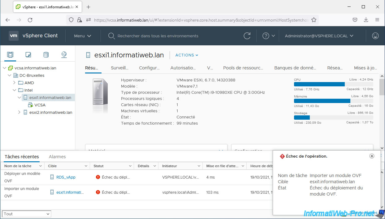Switch to the Networking inventory view
The width and height of the screenshot is (385, 219).
(64, 55)
